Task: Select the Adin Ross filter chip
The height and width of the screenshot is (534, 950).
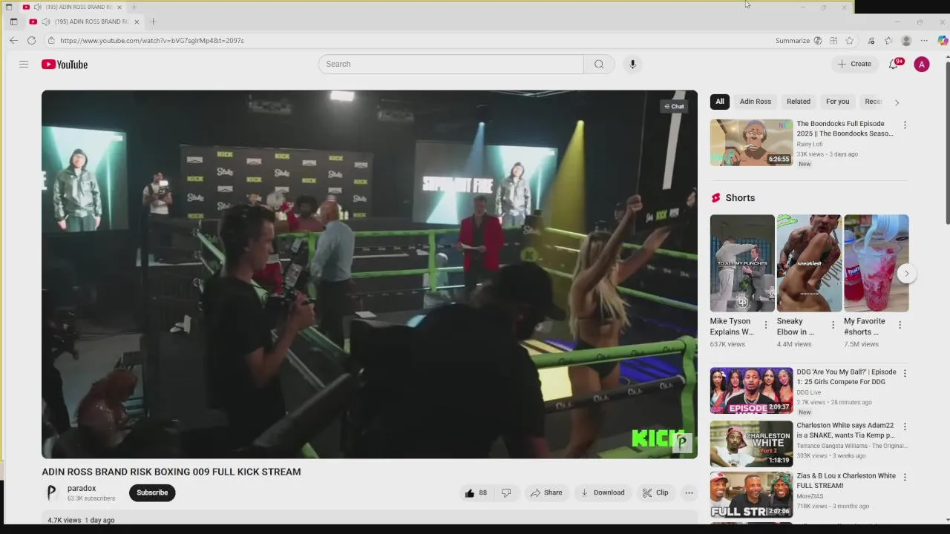Action: click(x=755, y=102)
